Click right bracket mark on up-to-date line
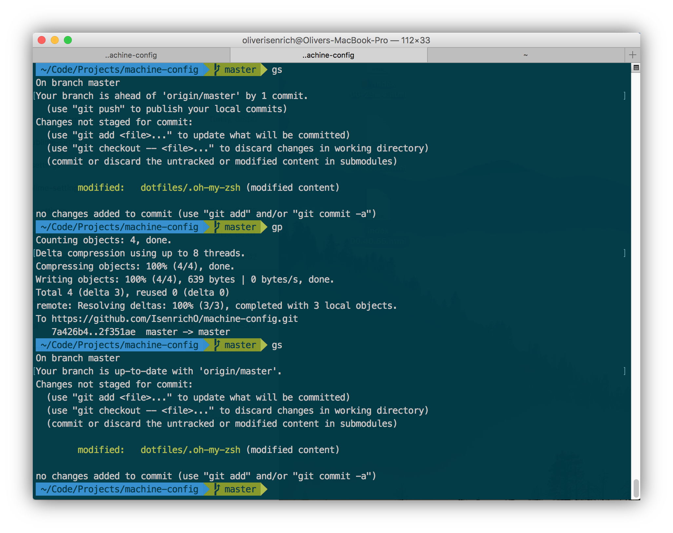Viewport: 673px width, 533px height. pyautogui.click(x=624, y=371)
